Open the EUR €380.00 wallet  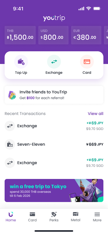(86, 35)
